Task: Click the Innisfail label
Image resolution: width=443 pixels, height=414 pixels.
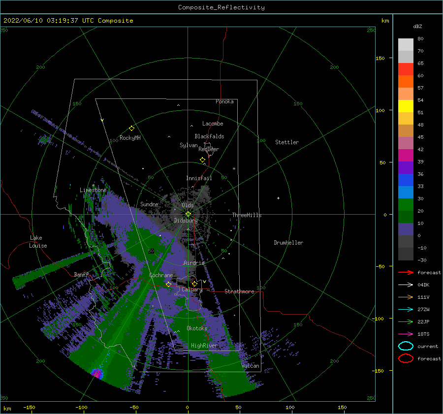Action: click(x=199, y=178)
